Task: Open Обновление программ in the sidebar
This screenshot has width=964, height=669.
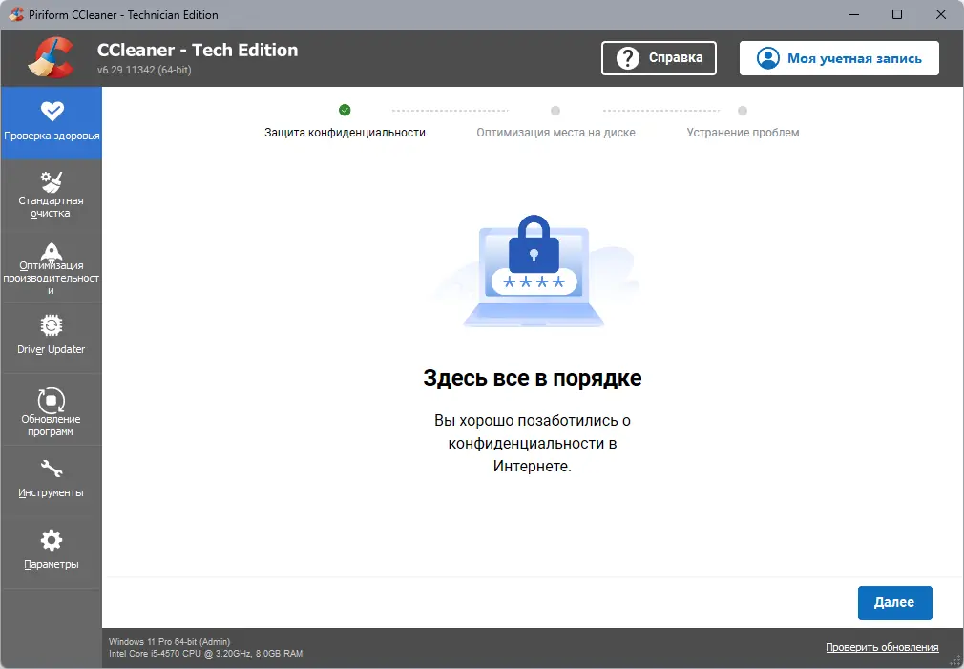Action: pos(52,409)
